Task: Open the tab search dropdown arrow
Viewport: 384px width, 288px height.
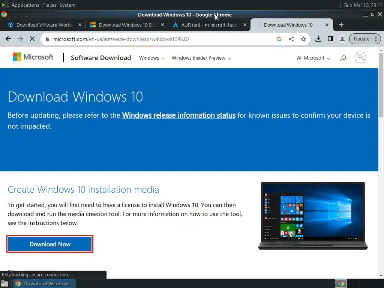Action: click(370, 25)
